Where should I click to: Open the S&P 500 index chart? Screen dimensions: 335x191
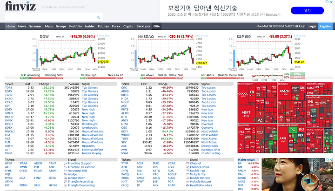pyautogui.click(x=268, y=53)
